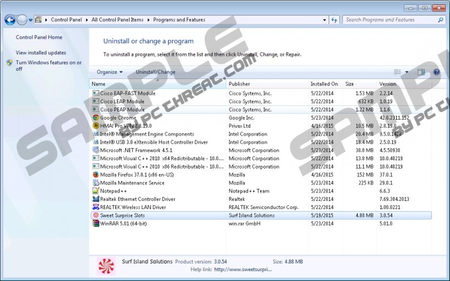Click the Search Programs and Features box

click(390, 20)
